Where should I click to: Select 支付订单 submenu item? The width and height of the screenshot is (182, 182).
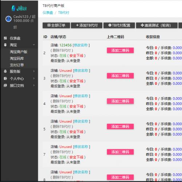(x=17, y=65)
